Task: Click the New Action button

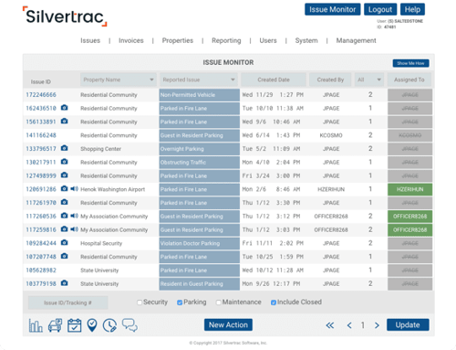Action: tap(228, 324)
